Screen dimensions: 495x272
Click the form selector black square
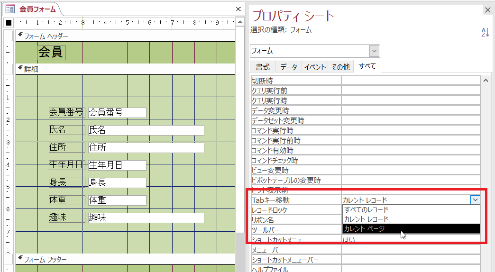click(9, 23)
